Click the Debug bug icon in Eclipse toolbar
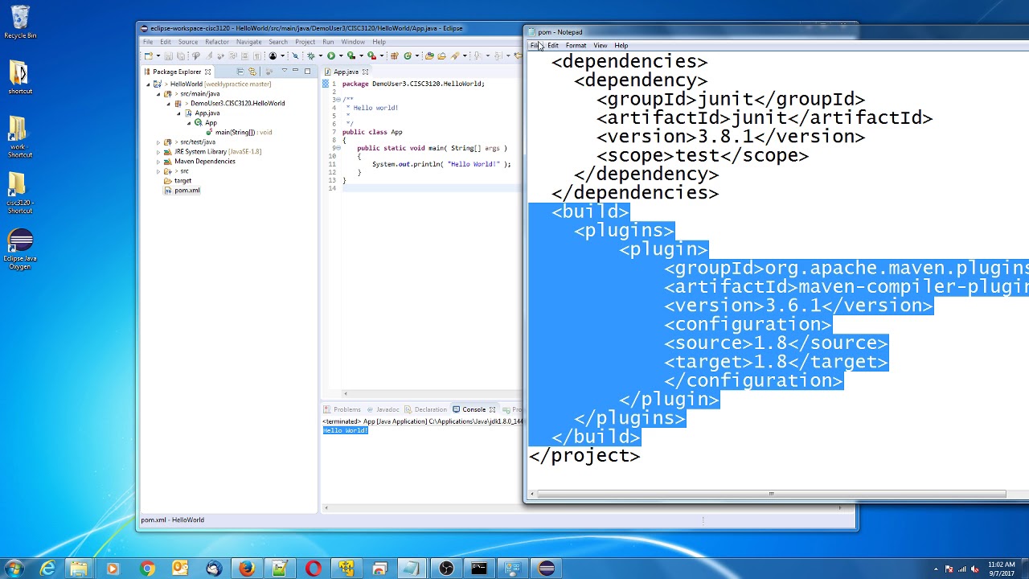This screenshot has height=579, width=1029. click(x=310, y=55)
